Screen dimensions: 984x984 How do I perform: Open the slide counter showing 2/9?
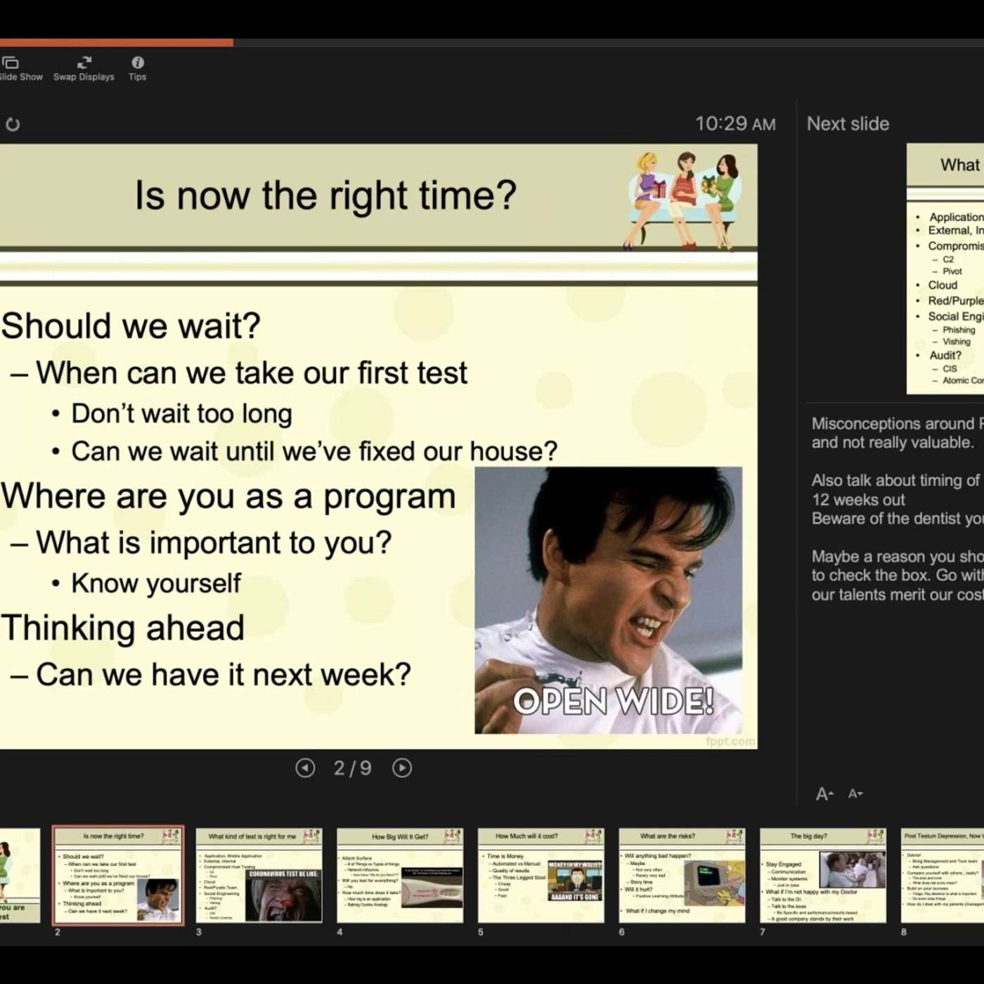pyautogui.click(x=352, y=768)
